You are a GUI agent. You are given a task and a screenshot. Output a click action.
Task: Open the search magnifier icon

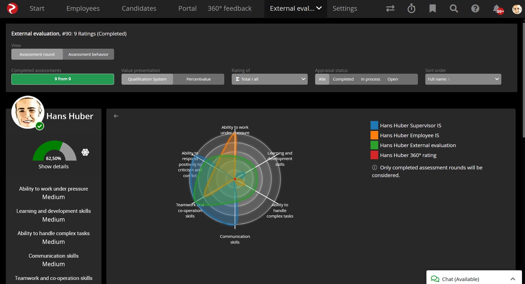pyautogui.click(x=454, y=8)
